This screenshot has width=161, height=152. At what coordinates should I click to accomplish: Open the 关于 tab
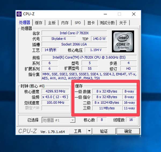pyautogui.click(x=123, y=23)
